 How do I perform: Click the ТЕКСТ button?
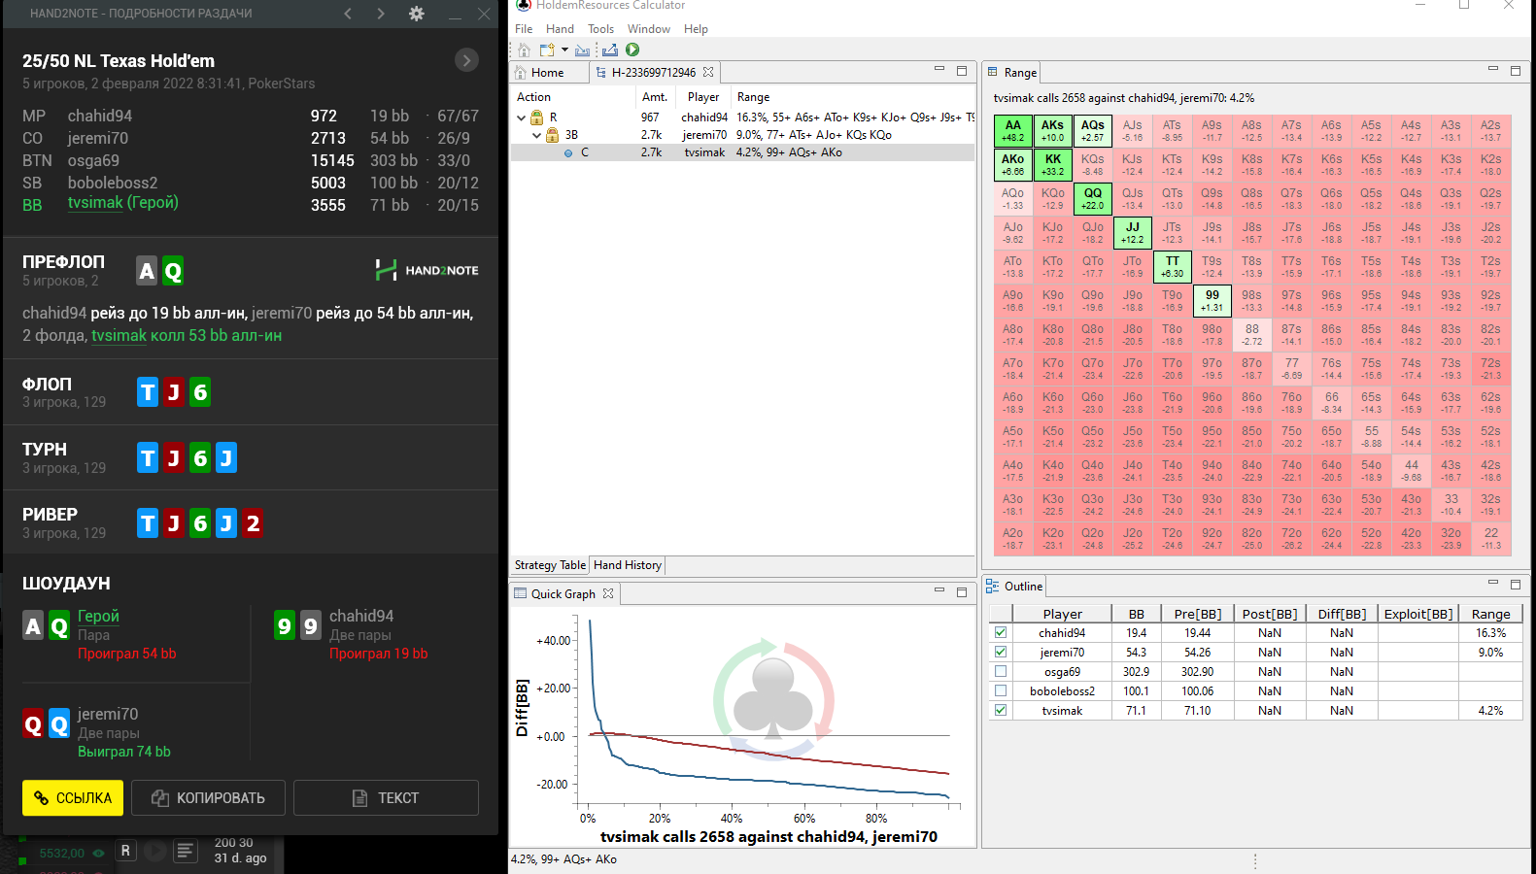[386, 797]
